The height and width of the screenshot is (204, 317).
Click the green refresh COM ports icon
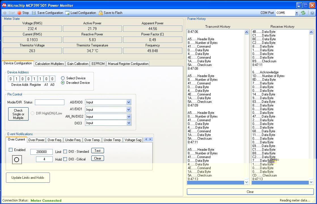(x=303, y=13)
